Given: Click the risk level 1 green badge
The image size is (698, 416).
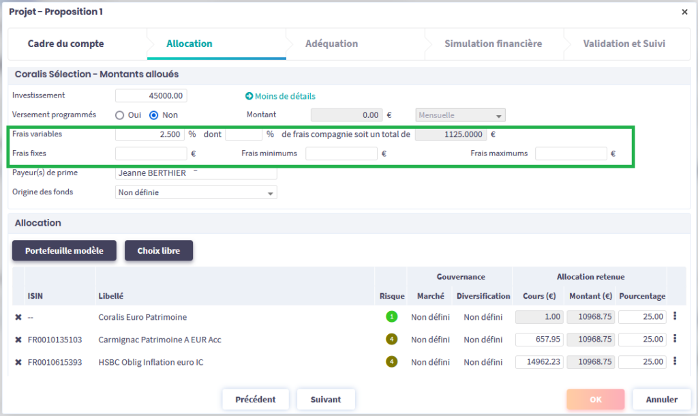Looking at the screenshot, I should click(x=391, y=317).
